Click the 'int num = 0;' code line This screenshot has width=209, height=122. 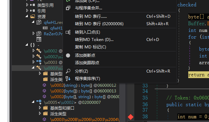tap(193, 117)
